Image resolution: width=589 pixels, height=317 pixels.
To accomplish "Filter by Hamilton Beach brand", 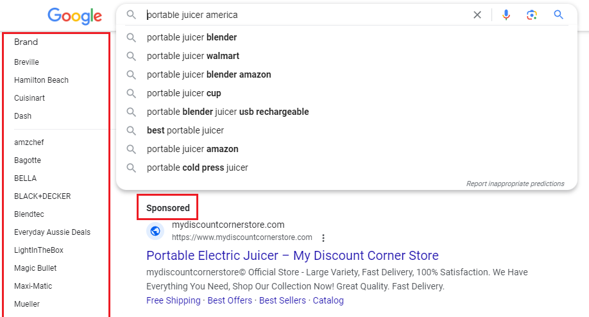I will pyautogui.click(x=41, y=80).
